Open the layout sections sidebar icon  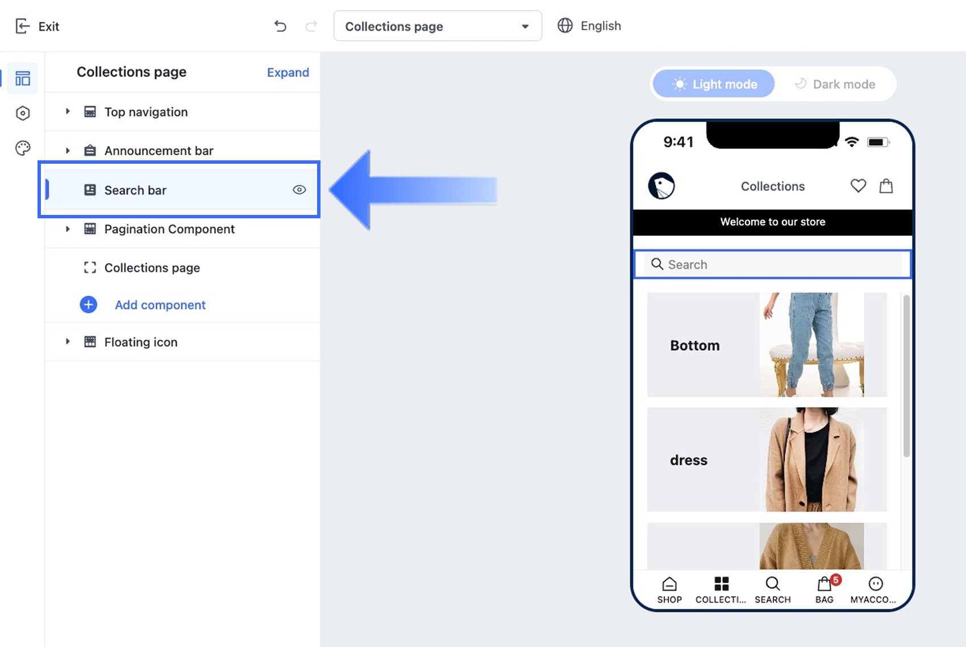pyautogui.click(x=23, y=78)
